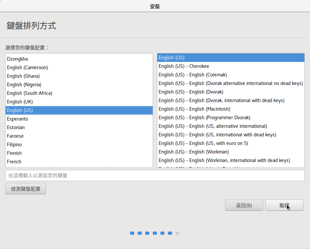Select English (South Africa) layout

30,93
